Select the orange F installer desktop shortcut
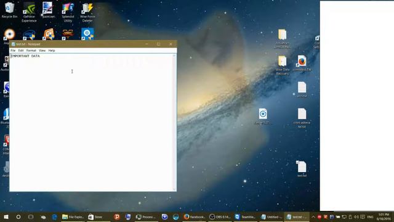 tap(49, 35)
